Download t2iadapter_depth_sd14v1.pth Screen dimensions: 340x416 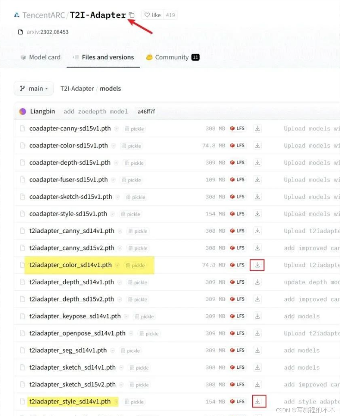(x=257, y=282)
